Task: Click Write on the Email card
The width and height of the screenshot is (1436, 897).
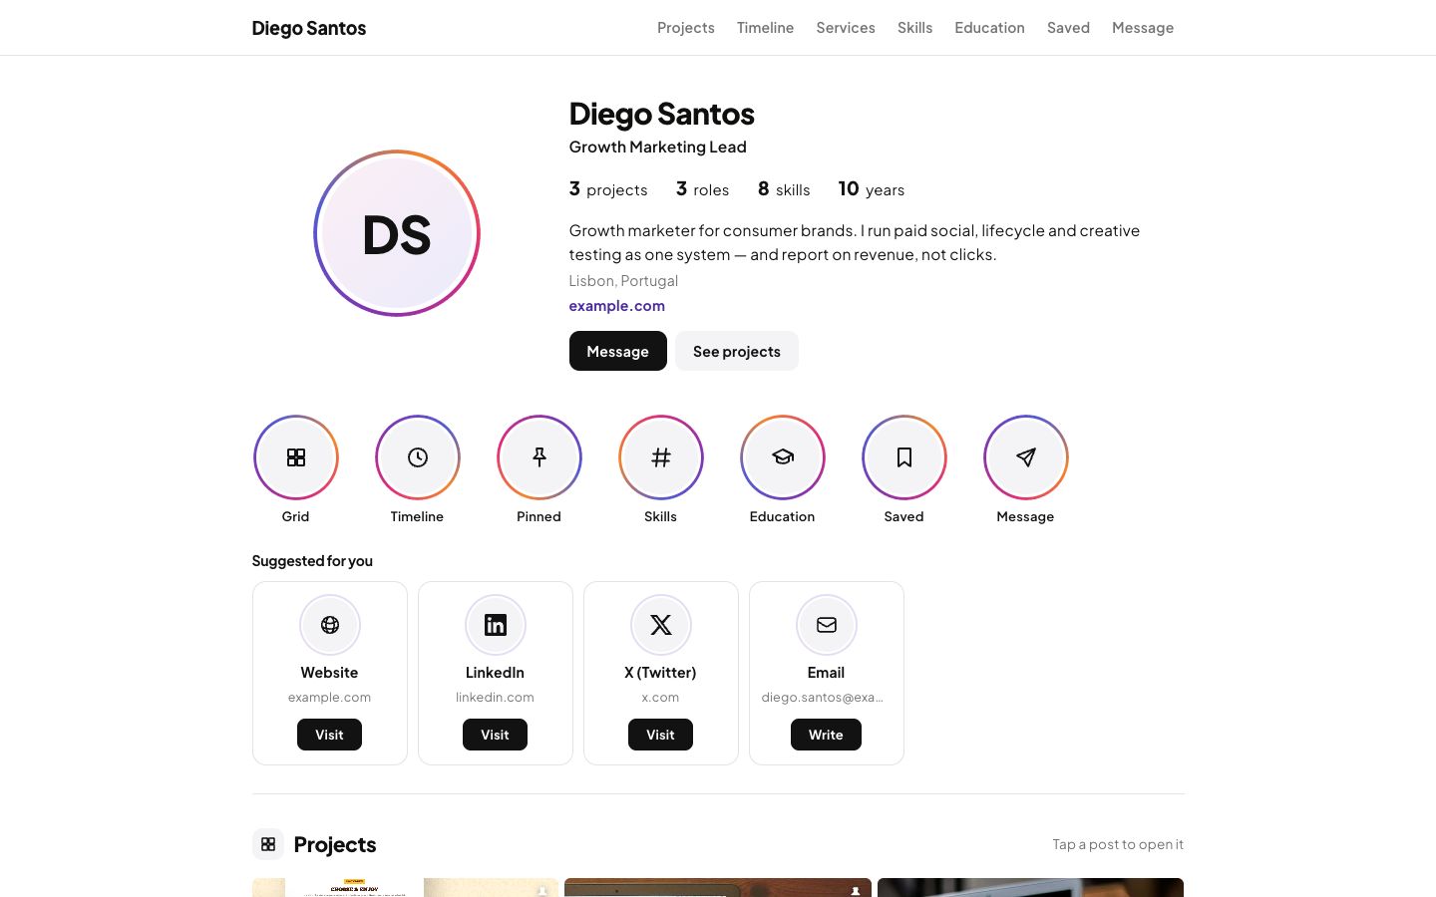Action: pos(827,735)
